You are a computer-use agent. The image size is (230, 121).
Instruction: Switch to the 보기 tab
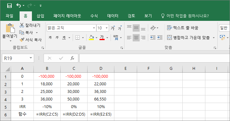pyautogui.click(x=148, y=16)
